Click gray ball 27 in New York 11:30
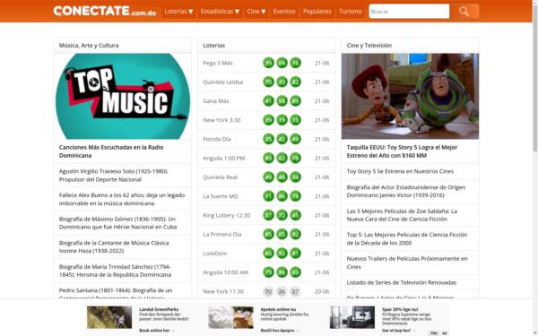The height and width of the screenshot is (336, 538). (295, 291)
